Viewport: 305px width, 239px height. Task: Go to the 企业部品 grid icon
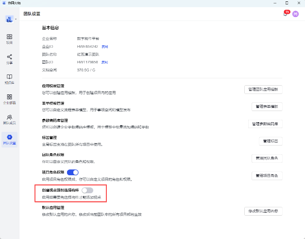[9, 99]
